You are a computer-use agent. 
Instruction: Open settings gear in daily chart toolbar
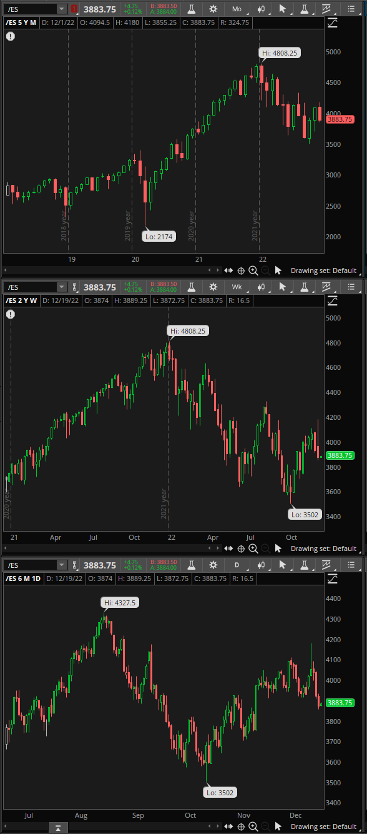(x=213, y=565)
